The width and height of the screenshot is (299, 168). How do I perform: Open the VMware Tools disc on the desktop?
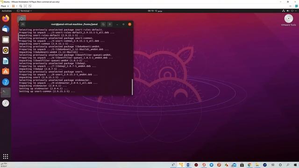289,20
